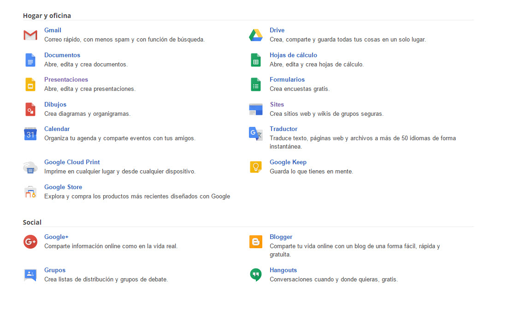Open the Hangouts link

pyautogui.click(x=283, y=270)
